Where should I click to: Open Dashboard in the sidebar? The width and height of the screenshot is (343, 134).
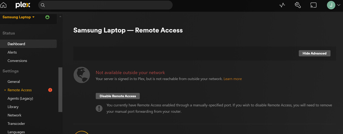point(16,44)
